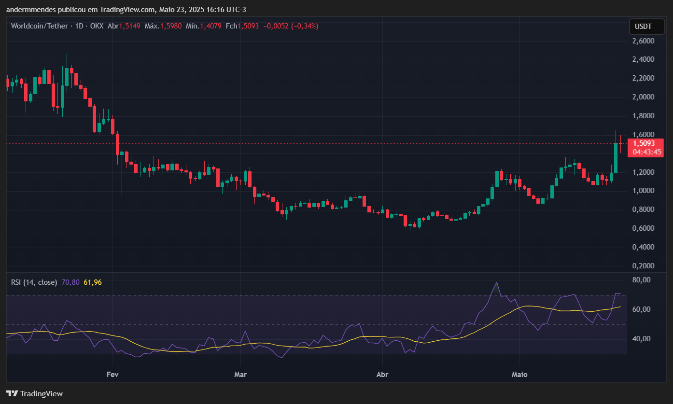673x404 pixels.
Task: Click the candle countdown timer 04:43:45
Action: pos(644,152)
